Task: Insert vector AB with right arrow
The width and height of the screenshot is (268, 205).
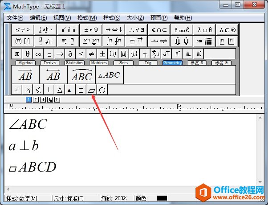Action: coord(25,75)
